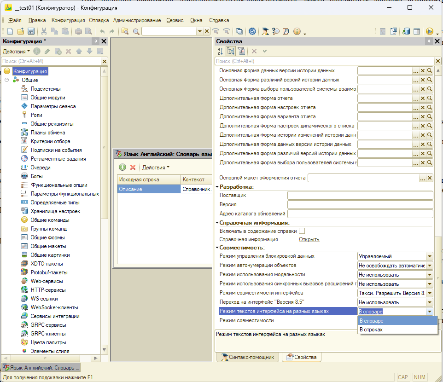Viewport: 443px width, 382px height.
Task: Click the Save icon in the main toolbar
Action: (31, 31)
